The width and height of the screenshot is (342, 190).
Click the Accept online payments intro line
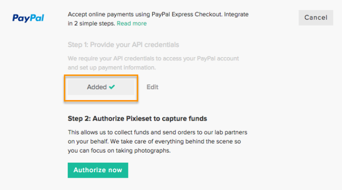pyautogui.click(x=158, y=14)
